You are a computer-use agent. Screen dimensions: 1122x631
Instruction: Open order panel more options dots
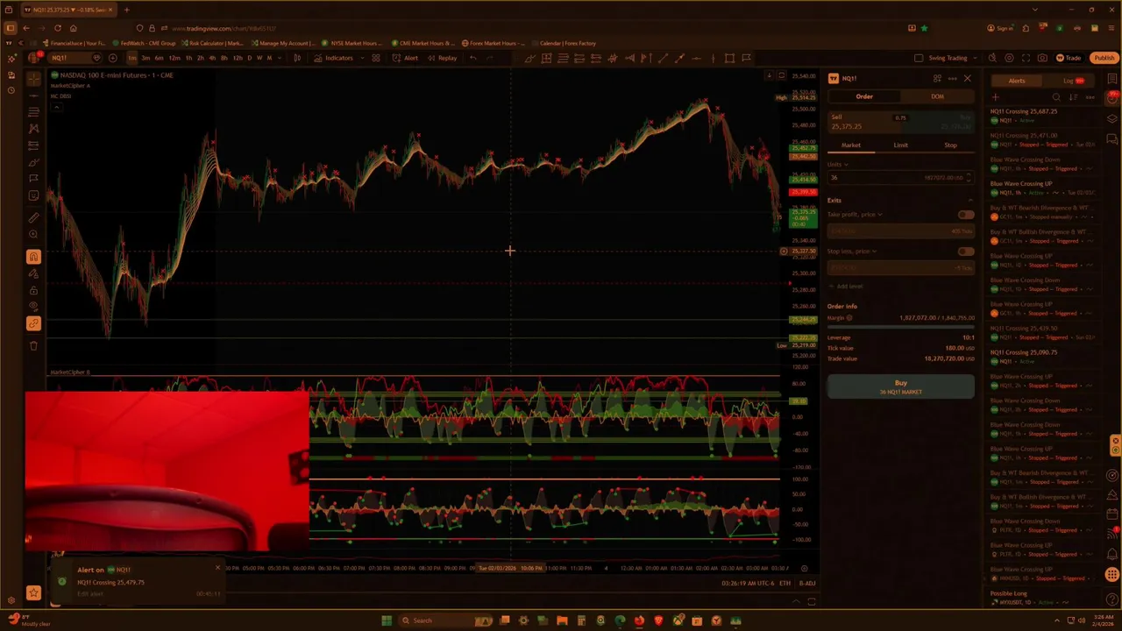[x=952, y=78]
